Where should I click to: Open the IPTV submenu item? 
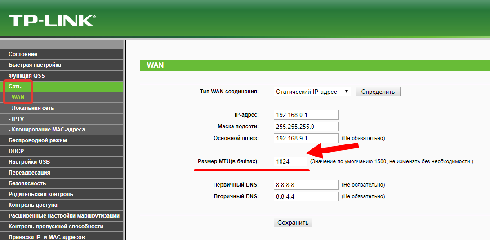pyautogui.click(x=18, y=119)
